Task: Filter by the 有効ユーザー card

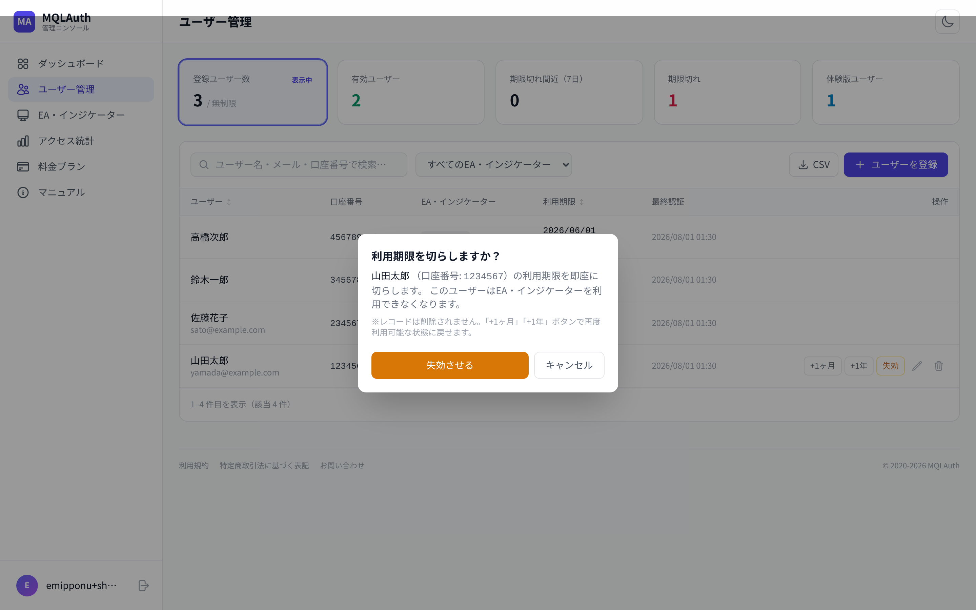Action: click(411, 92)
